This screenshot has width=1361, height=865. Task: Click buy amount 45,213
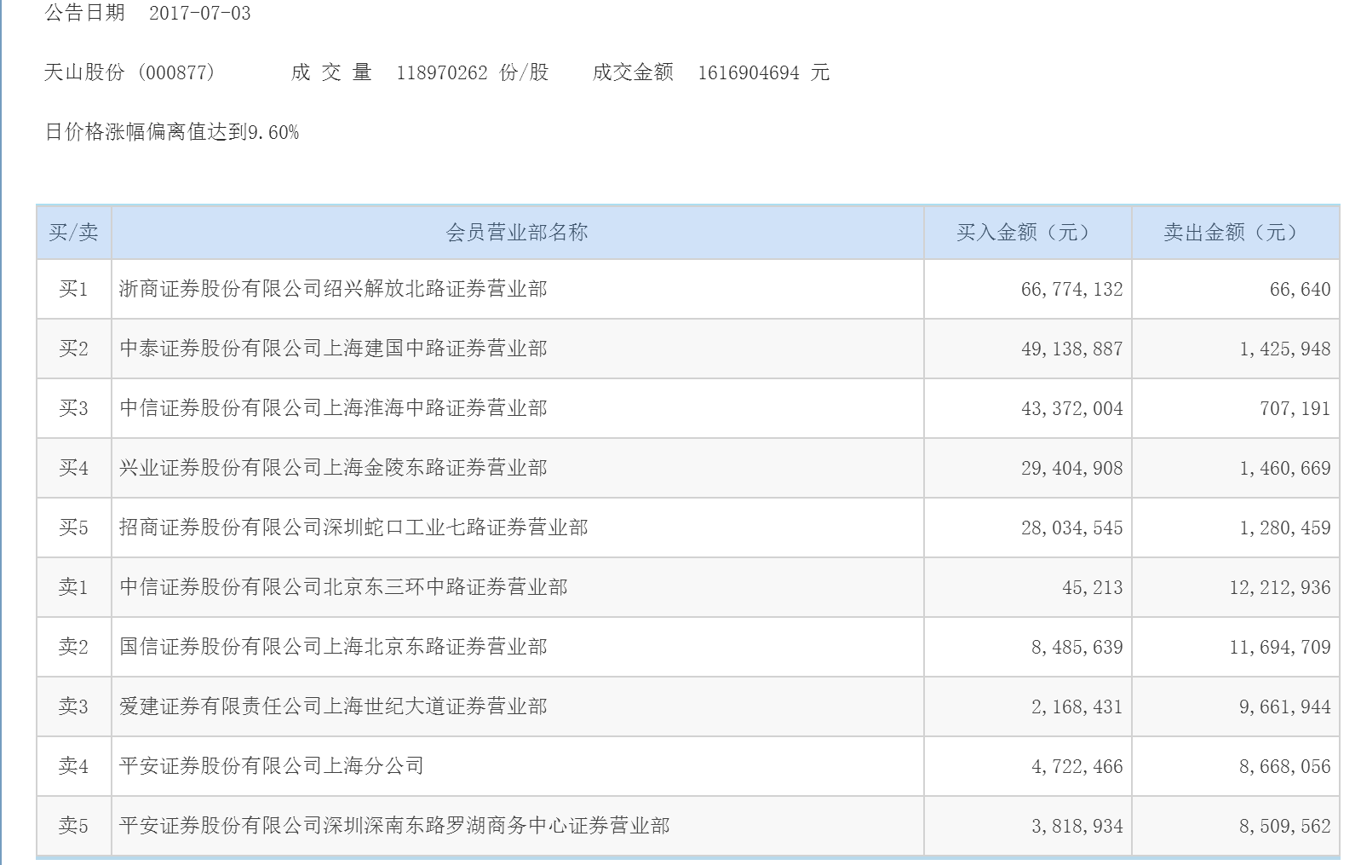(1093, 588)
